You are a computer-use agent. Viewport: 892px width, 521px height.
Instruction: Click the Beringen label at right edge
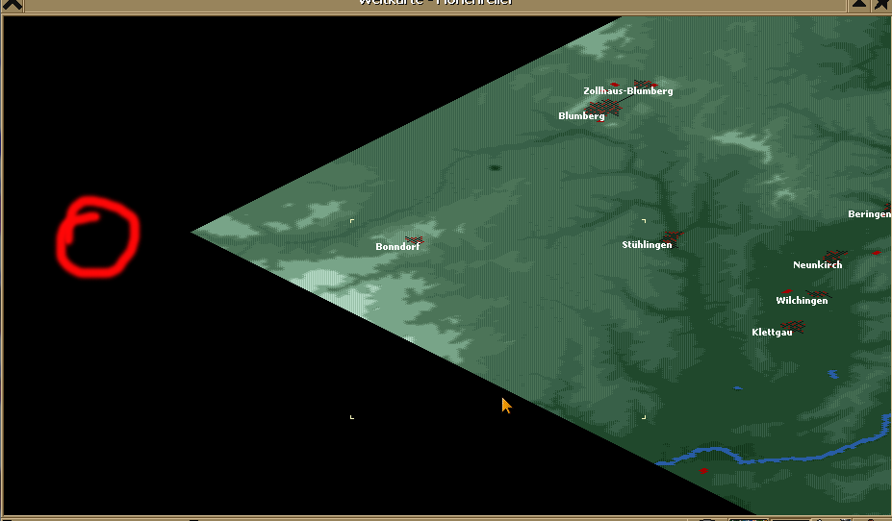pos(869,214)
